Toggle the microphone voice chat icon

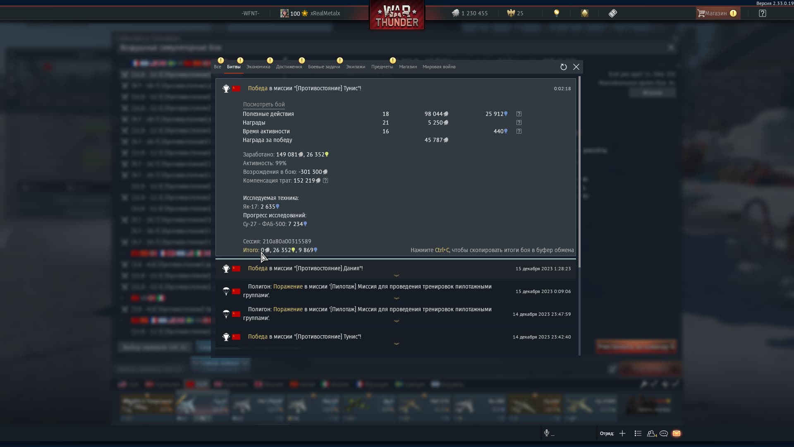pos(547,433)
